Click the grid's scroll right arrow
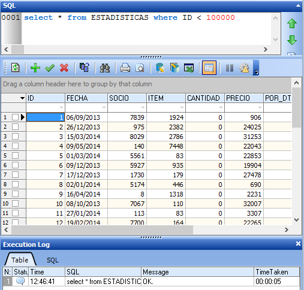This screenshot has height=290, width=304. point(287,230)
